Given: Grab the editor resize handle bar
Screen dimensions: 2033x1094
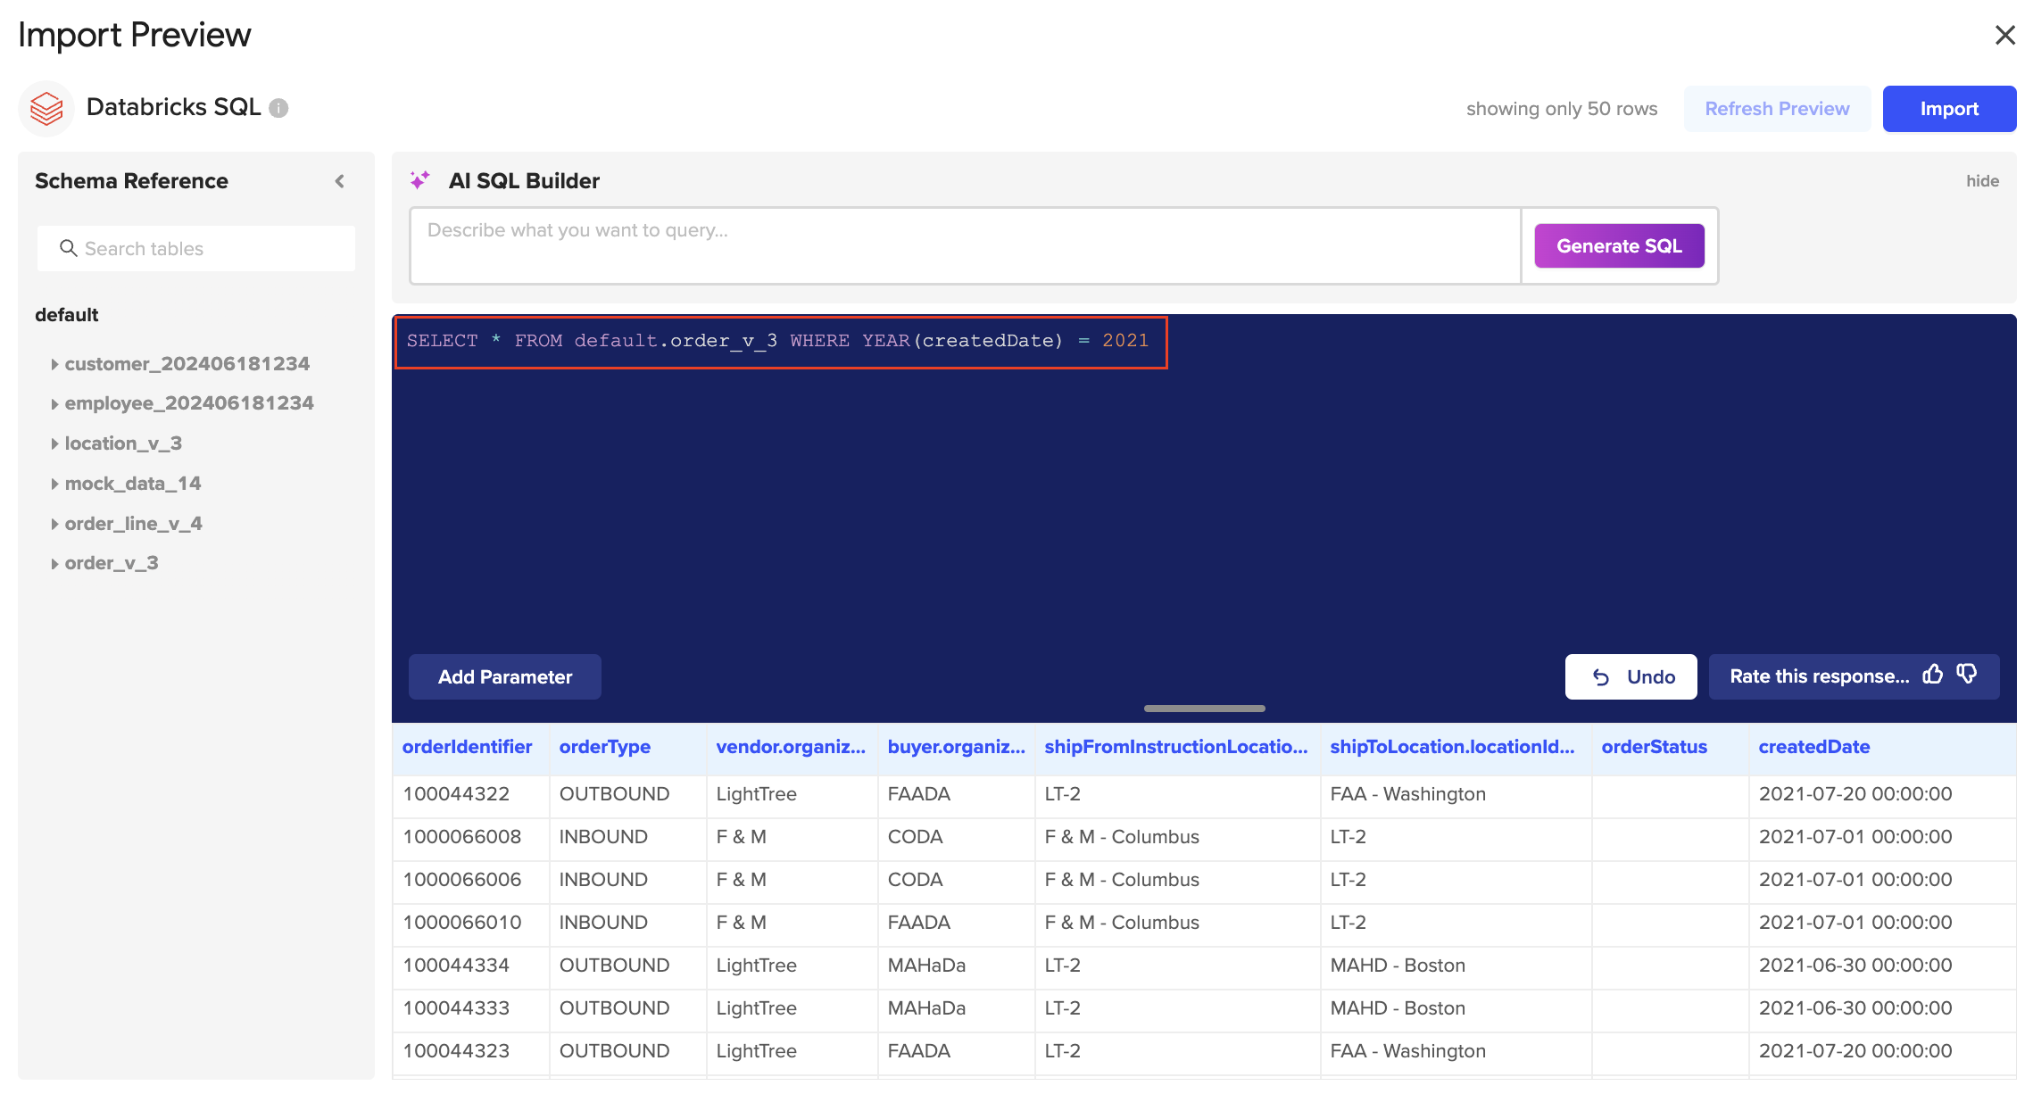Looking at the screenshot, I should [x=1204, y=709].
